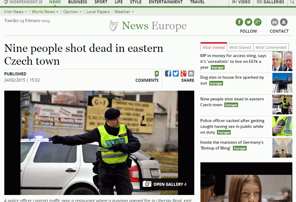Open the Local Papers link

[x=98, y=12]
